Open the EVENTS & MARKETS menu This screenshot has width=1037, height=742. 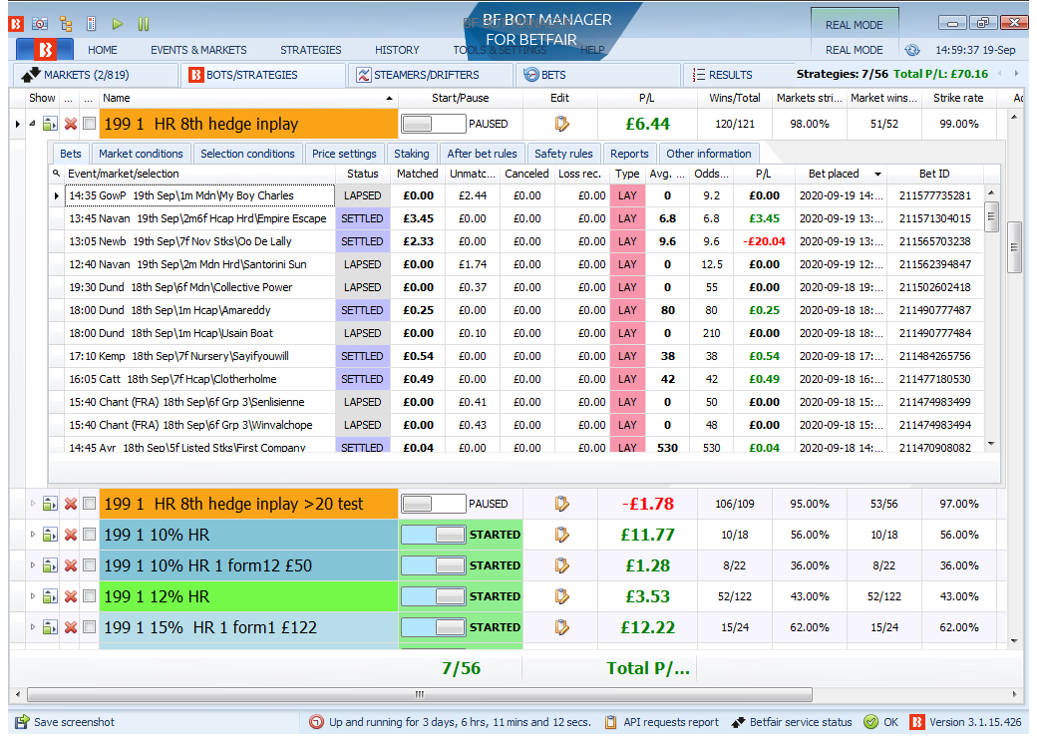[198, 50]
